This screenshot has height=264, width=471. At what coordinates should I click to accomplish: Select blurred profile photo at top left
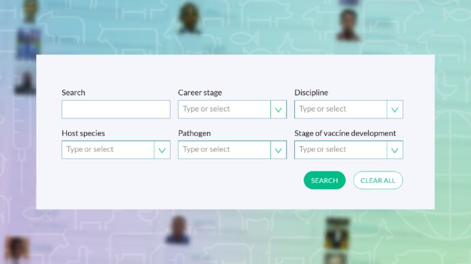pos(30,10)
